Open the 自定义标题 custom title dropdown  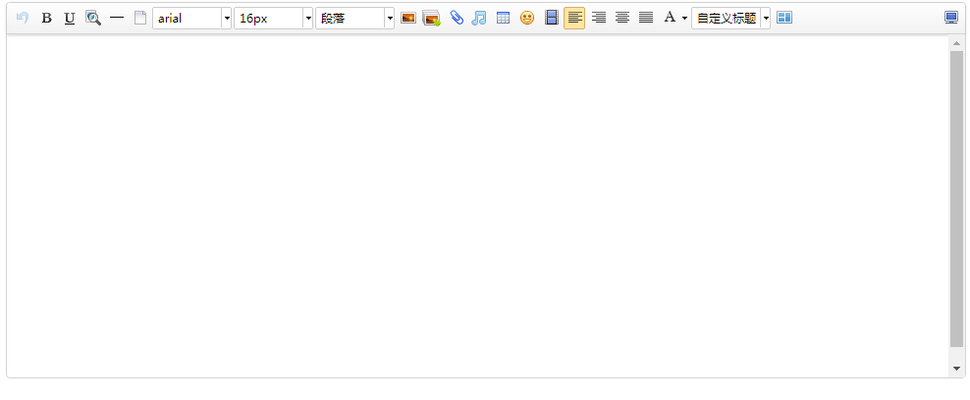pos(730,18)
